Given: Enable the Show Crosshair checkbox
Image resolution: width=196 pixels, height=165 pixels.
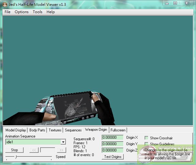Looking at the screenshot, I should [x=146, y=138].
